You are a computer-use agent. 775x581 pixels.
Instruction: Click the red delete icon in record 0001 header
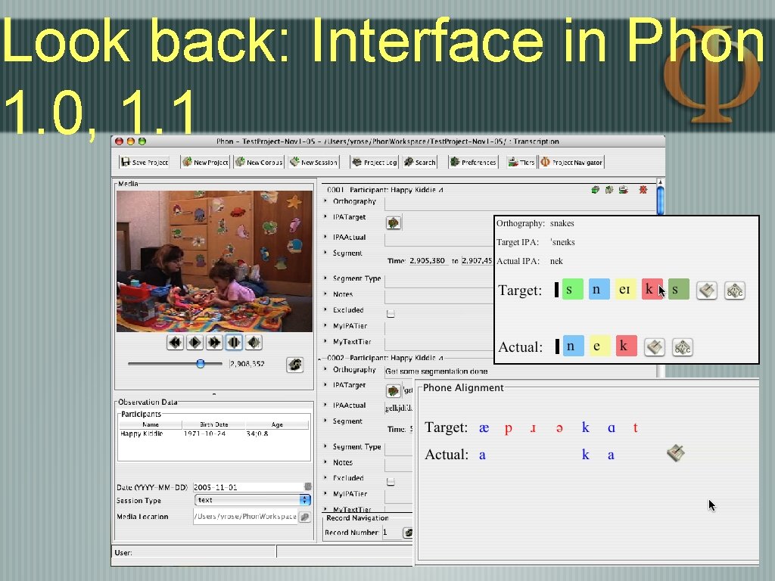(643, 190)
